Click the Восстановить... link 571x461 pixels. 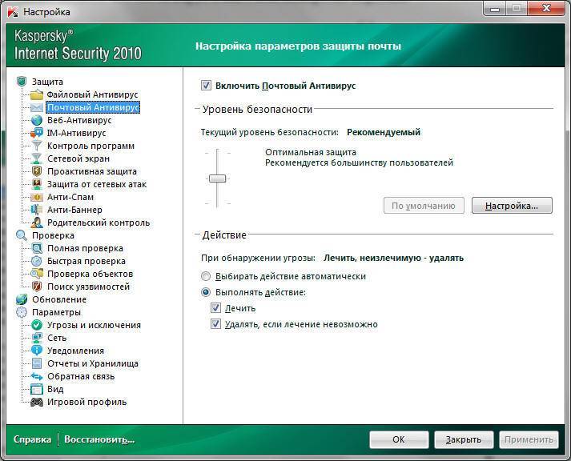point(99,439)
